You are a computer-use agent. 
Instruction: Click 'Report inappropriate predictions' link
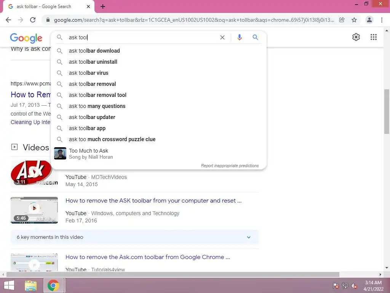click(x=230, y=166)
